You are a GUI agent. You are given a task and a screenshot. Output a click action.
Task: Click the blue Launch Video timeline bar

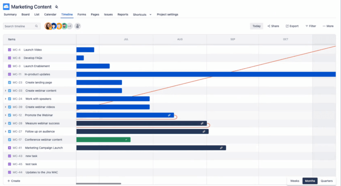pos(85,50)
